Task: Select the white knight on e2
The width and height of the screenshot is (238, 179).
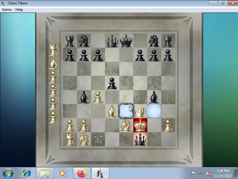Action: [x=126, y=125]
